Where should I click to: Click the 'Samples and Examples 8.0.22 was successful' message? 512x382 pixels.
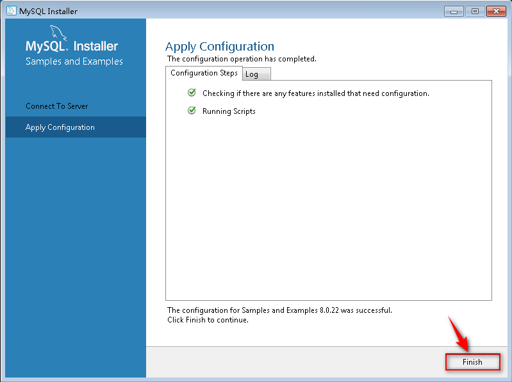pos(279,310)
